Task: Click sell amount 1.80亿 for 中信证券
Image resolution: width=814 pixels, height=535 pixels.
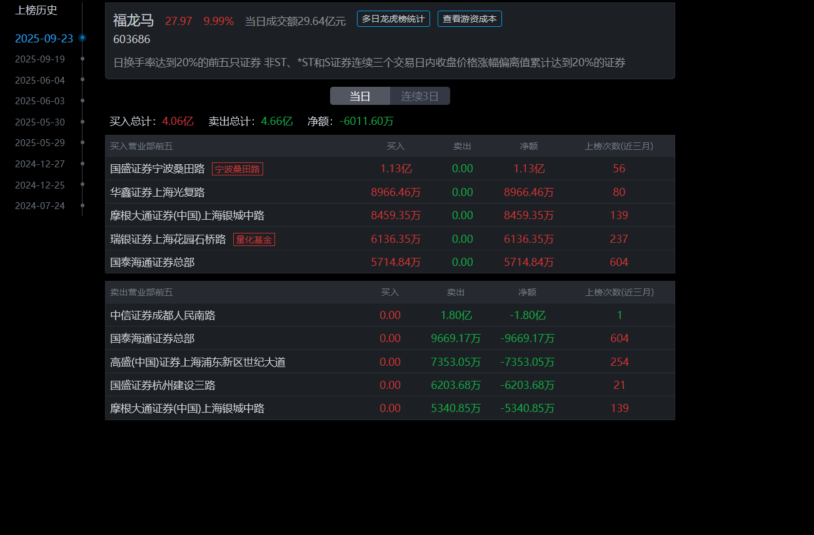Action: click(x=456, y=315)
